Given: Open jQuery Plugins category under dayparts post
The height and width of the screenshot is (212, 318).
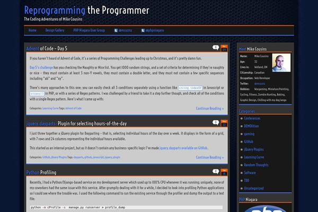Looking at the screenshot, I should (x=59, y=157).
